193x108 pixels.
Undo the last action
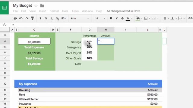tap(21, 18)
